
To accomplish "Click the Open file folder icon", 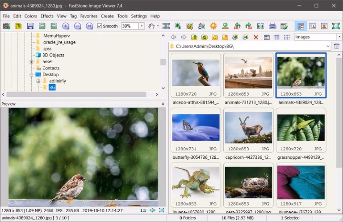I will (x=18, y=26).
